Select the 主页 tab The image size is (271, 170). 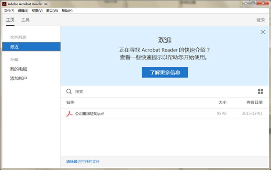coord(10,20)
